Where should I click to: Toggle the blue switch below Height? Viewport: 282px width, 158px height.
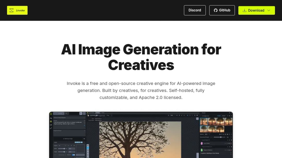73,155
